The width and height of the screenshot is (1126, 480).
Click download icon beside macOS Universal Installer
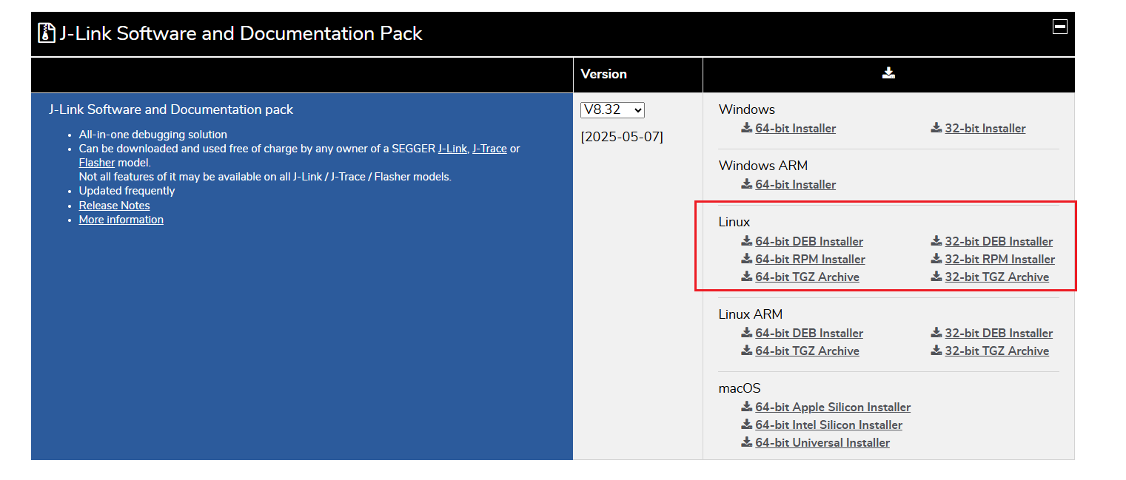pos(747,442)
